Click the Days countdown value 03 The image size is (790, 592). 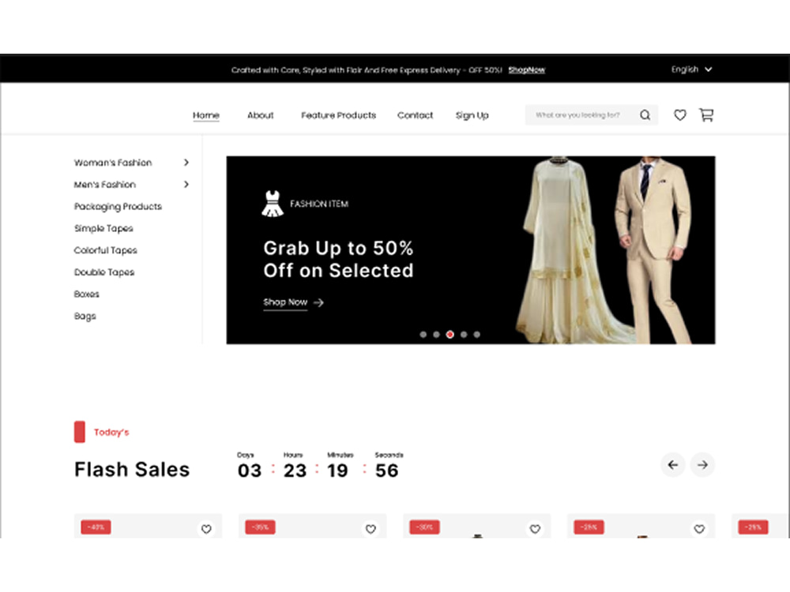[250, 470]
